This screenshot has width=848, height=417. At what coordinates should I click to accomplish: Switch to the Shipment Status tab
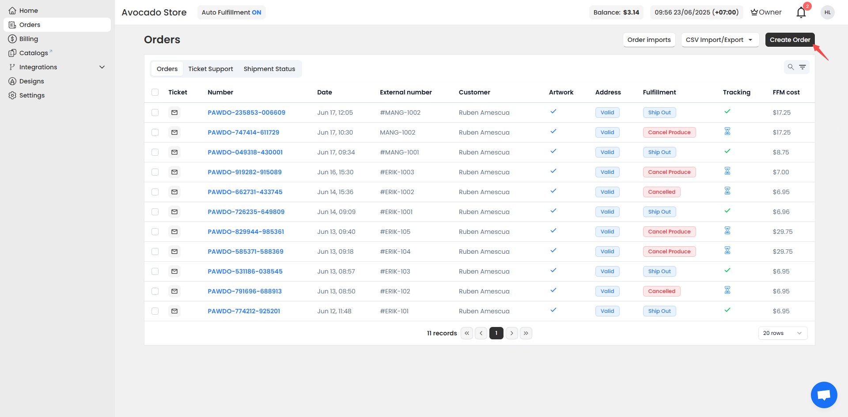(x=269, y=69)
